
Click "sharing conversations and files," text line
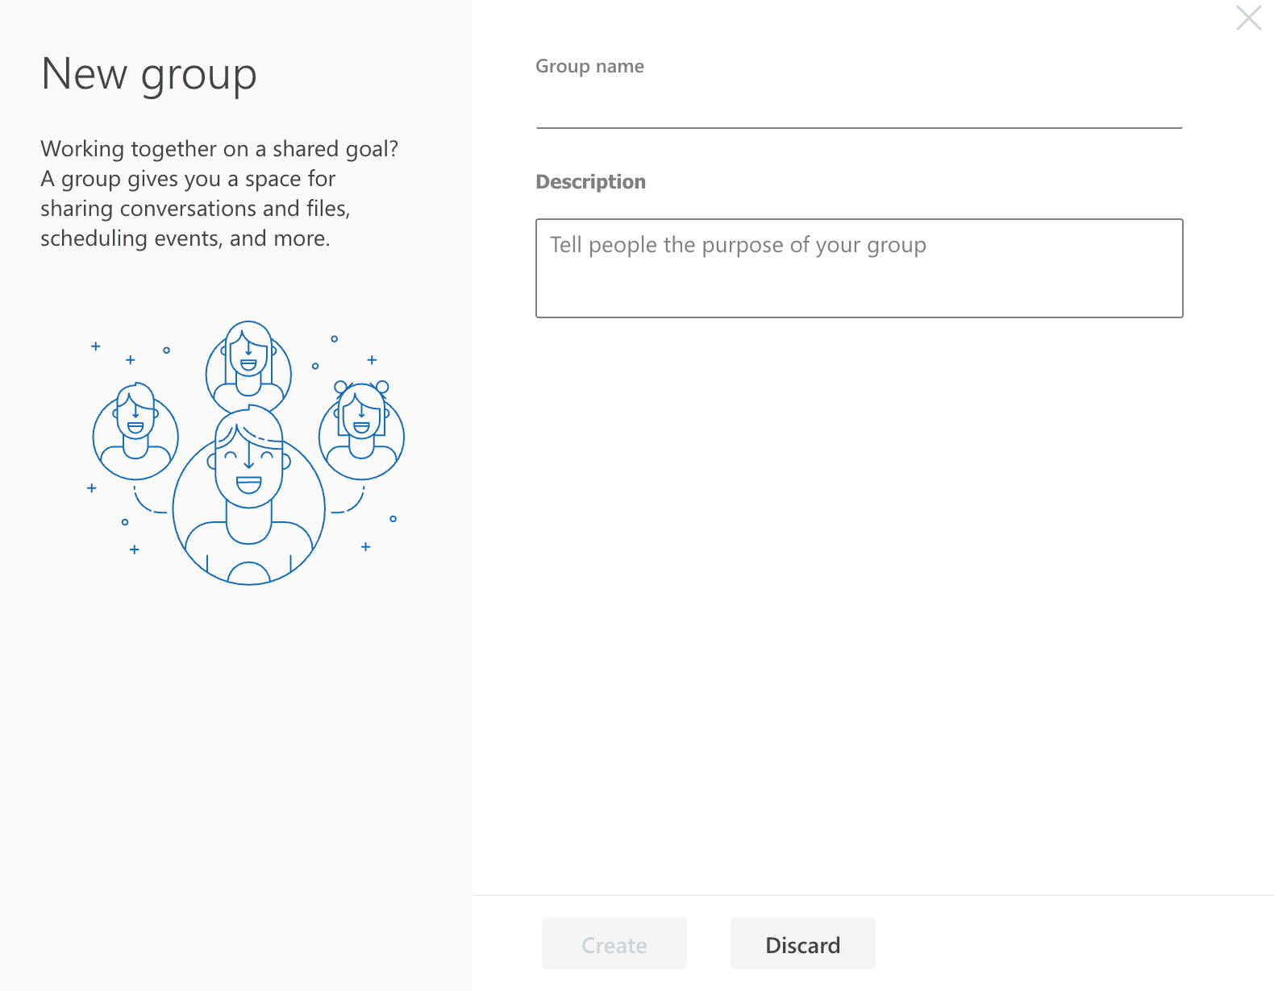pos(195,209)
